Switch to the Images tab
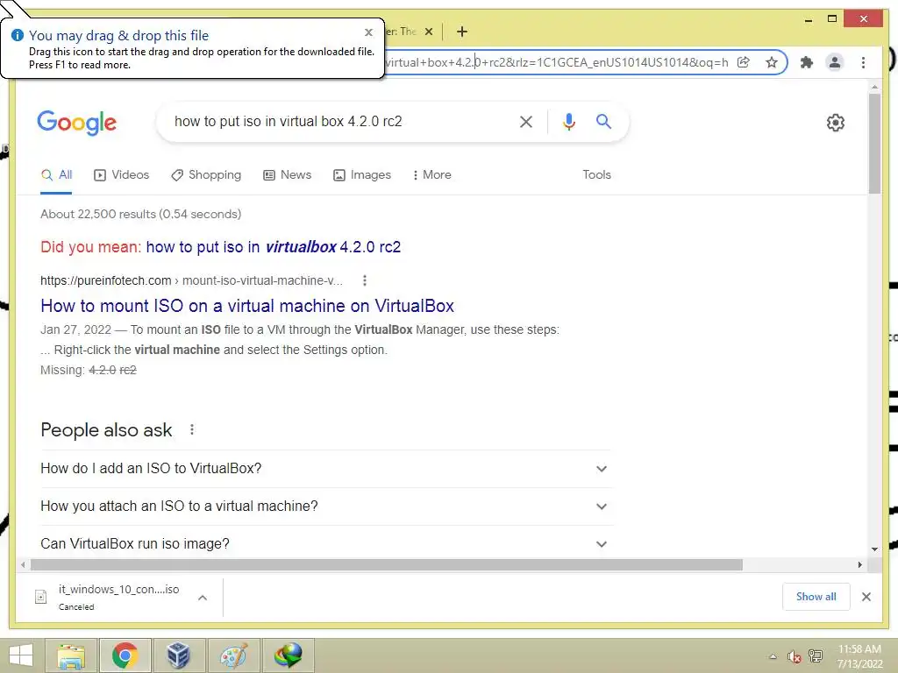Image resolution: width=898 pixels, height=673 pixels. 362,175
